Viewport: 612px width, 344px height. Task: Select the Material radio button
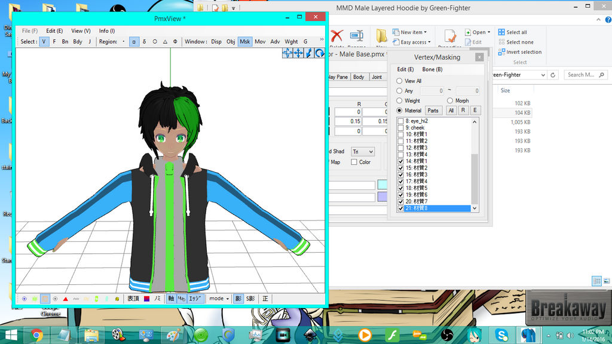[x=399, y=110]
